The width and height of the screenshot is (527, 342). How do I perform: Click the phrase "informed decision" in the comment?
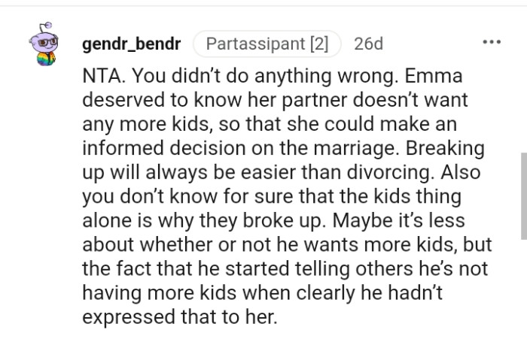point(164,148)
